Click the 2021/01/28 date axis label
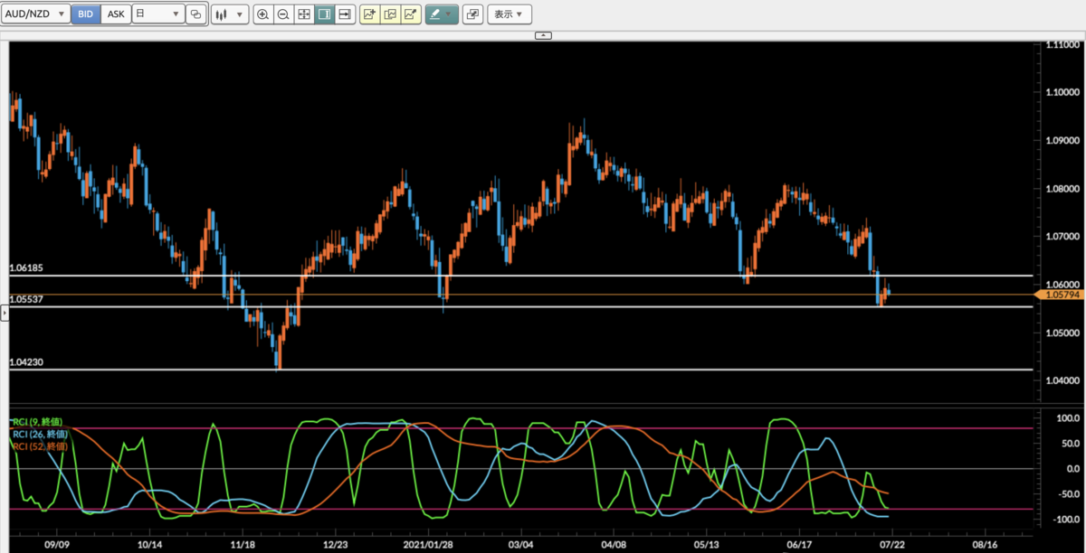1086x553 pixels. click(x=428, y=546)
